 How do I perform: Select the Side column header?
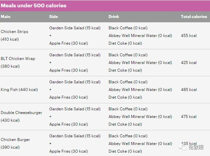[54, 17]
